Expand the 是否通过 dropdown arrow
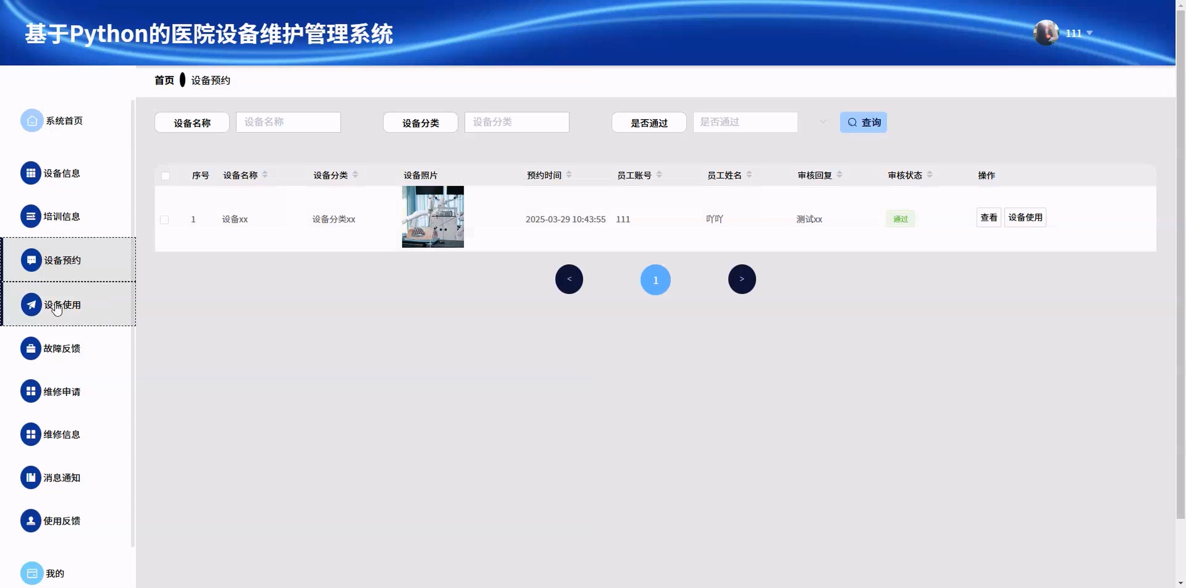 click(x=823, y=122)
